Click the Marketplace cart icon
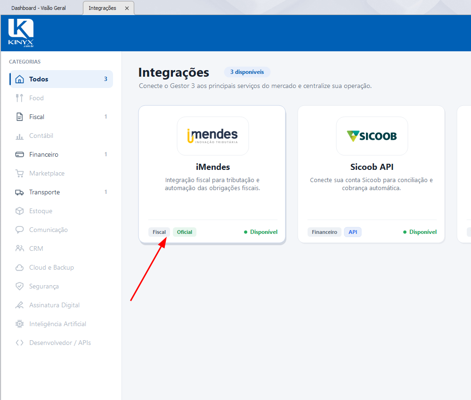471x400 pixels. (19, 174)
